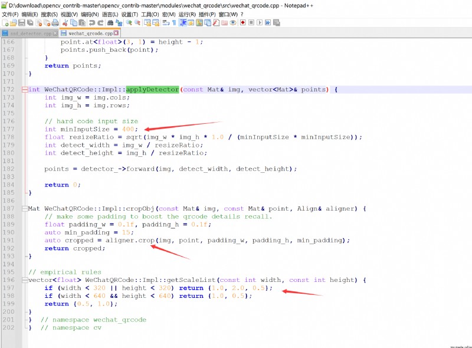
Task: Click the highlighted applyDetector word
Action: click(x=152, y=90)
